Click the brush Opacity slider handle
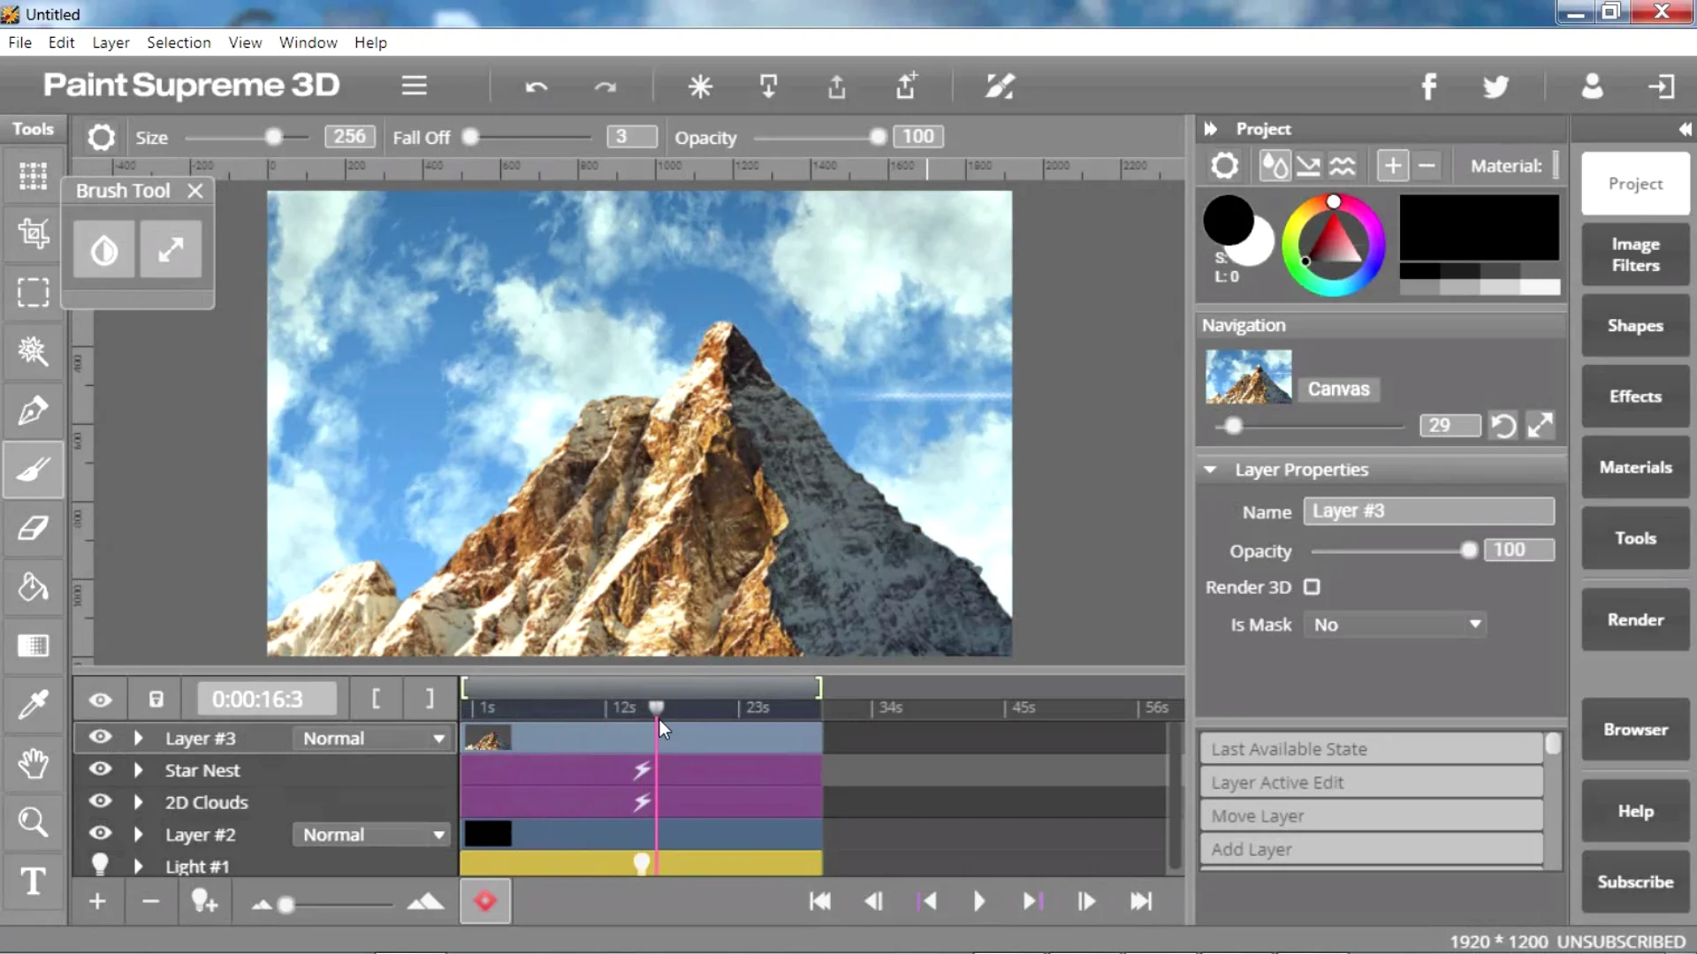 tap(878, 137)
